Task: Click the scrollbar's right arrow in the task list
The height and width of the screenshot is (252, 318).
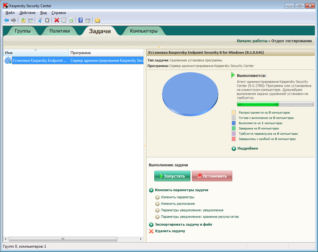Action: tap(141, 239)
